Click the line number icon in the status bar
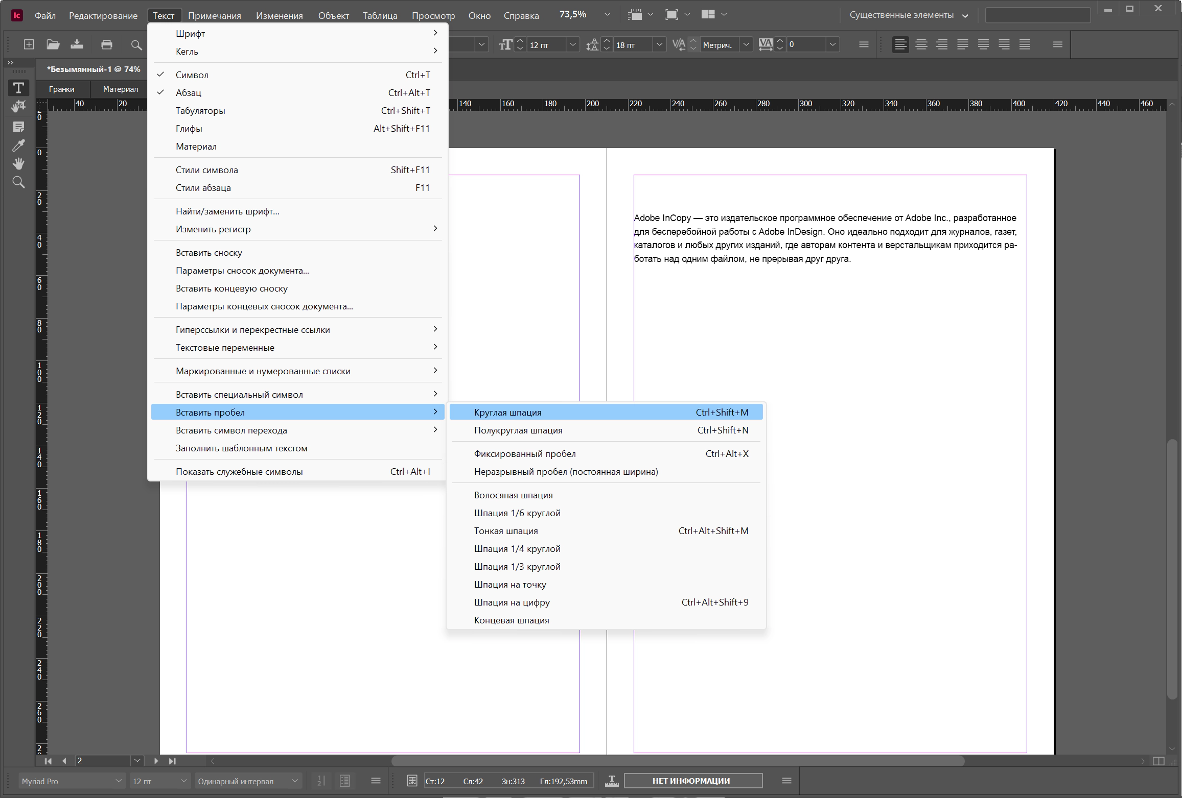Screen dimensions: 1182x798 (321, 781)
